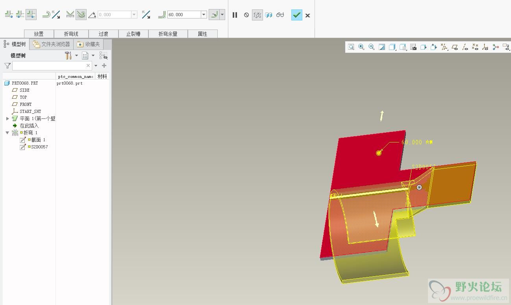Switch to the 模型树 model tree tab

coord(15,44)
